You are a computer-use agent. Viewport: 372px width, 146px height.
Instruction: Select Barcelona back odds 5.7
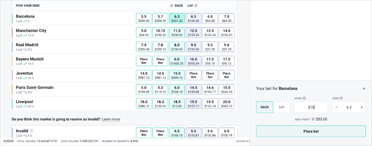[x=160, y=18]
